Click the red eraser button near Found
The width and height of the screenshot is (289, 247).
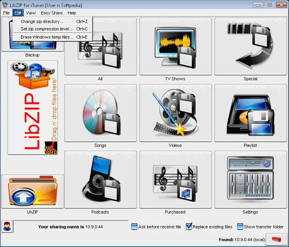(x=276, y=239)
